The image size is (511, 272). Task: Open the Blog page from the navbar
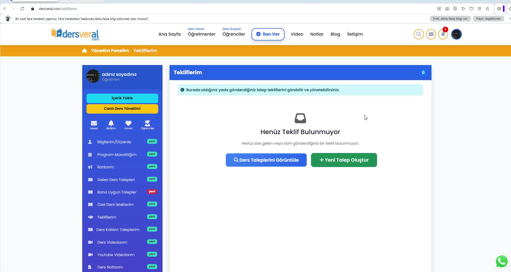pos(335,34)
